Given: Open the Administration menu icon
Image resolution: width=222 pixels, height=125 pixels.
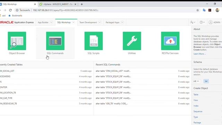Looking at the screenshot, I should pyautogui.click(x=193, y=22).
